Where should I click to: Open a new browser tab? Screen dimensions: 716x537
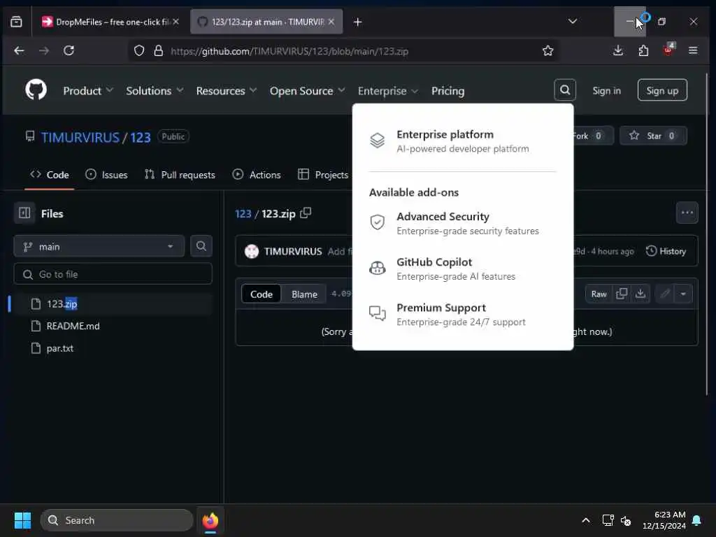pos(357,22)
